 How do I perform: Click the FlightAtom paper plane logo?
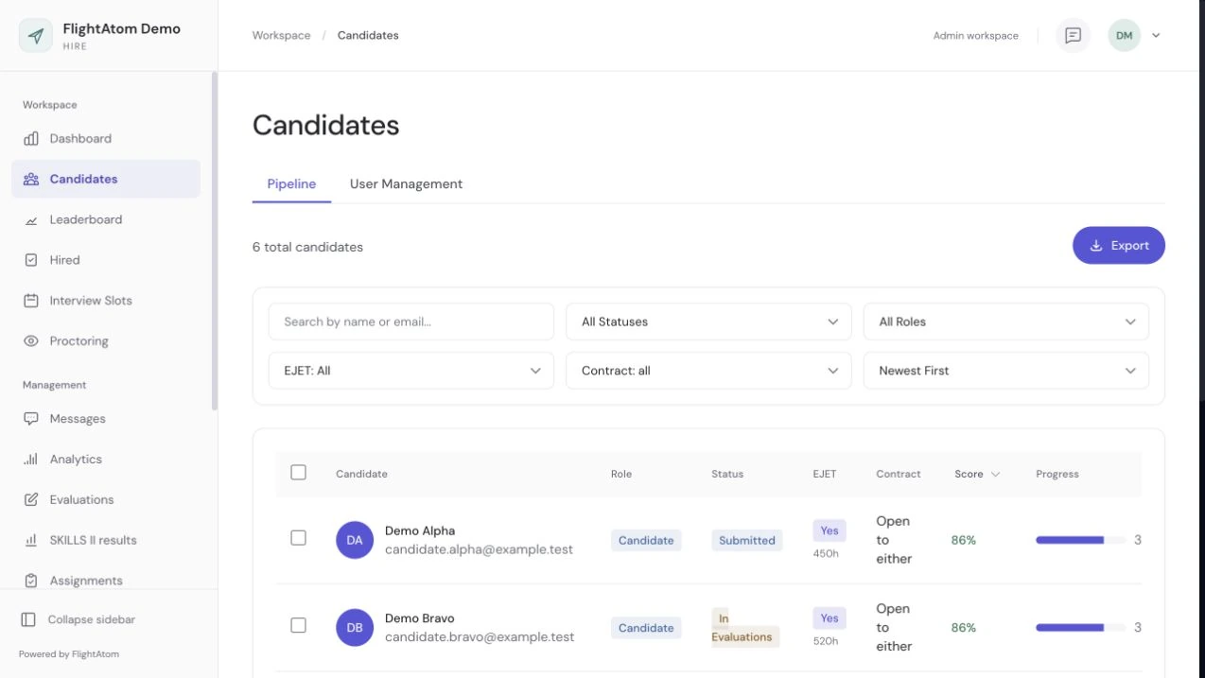coord(36,36)
